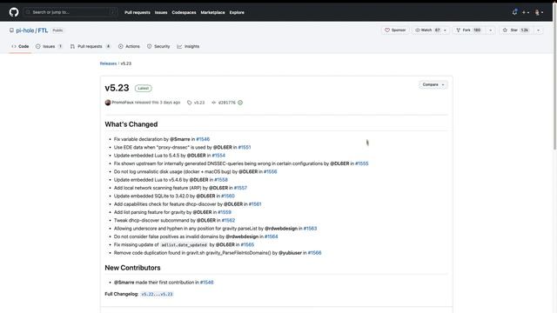Open the v5.23 tag link
557x313 pixels.
pos(196,103)
